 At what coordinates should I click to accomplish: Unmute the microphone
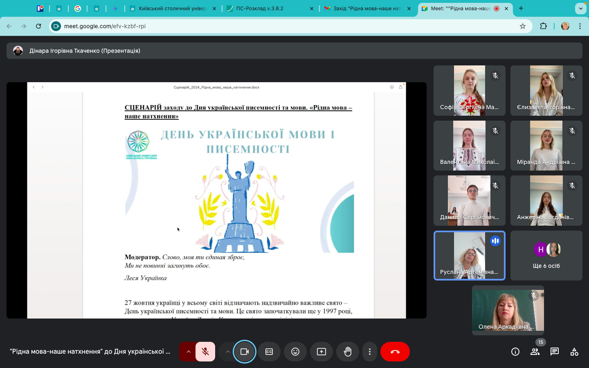pyautogui.click(x=205, y=352)
